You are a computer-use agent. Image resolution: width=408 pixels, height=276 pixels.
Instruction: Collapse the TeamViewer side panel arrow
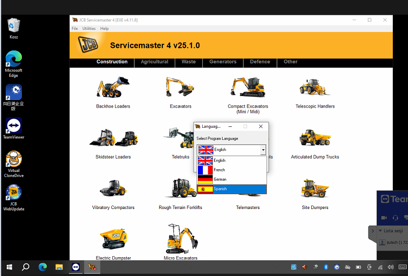[x=373, y=231]
